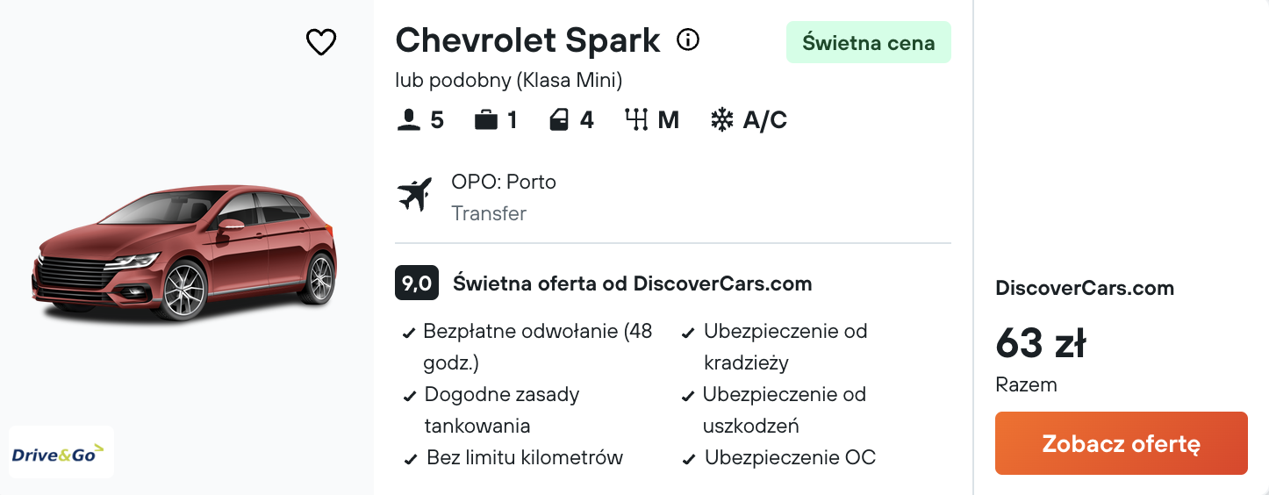The image size is (1269, 495).
Task: Click the passenger seats icon showing 5
Action: pyautogui.click(x=409, y=120)
